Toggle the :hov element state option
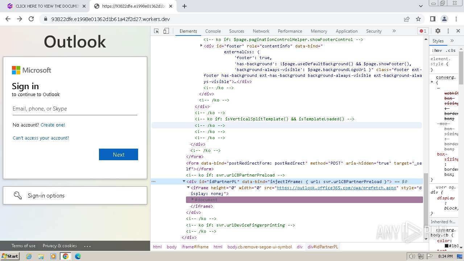The height and width of the screenshot is (261, 464). 437,50
